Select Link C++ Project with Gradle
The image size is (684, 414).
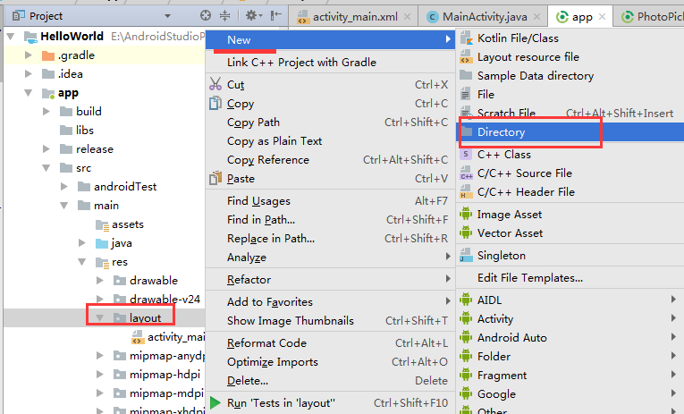pyautogui.click(x=330, y=62)
